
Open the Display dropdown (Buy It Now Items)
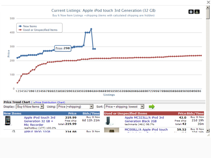pyautogui.click(x=30, y=107)
